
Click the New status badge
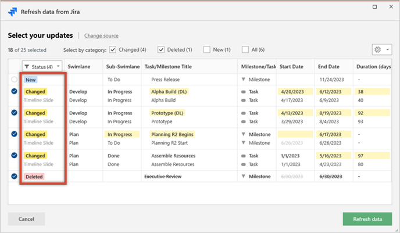[x=31, y=80]
